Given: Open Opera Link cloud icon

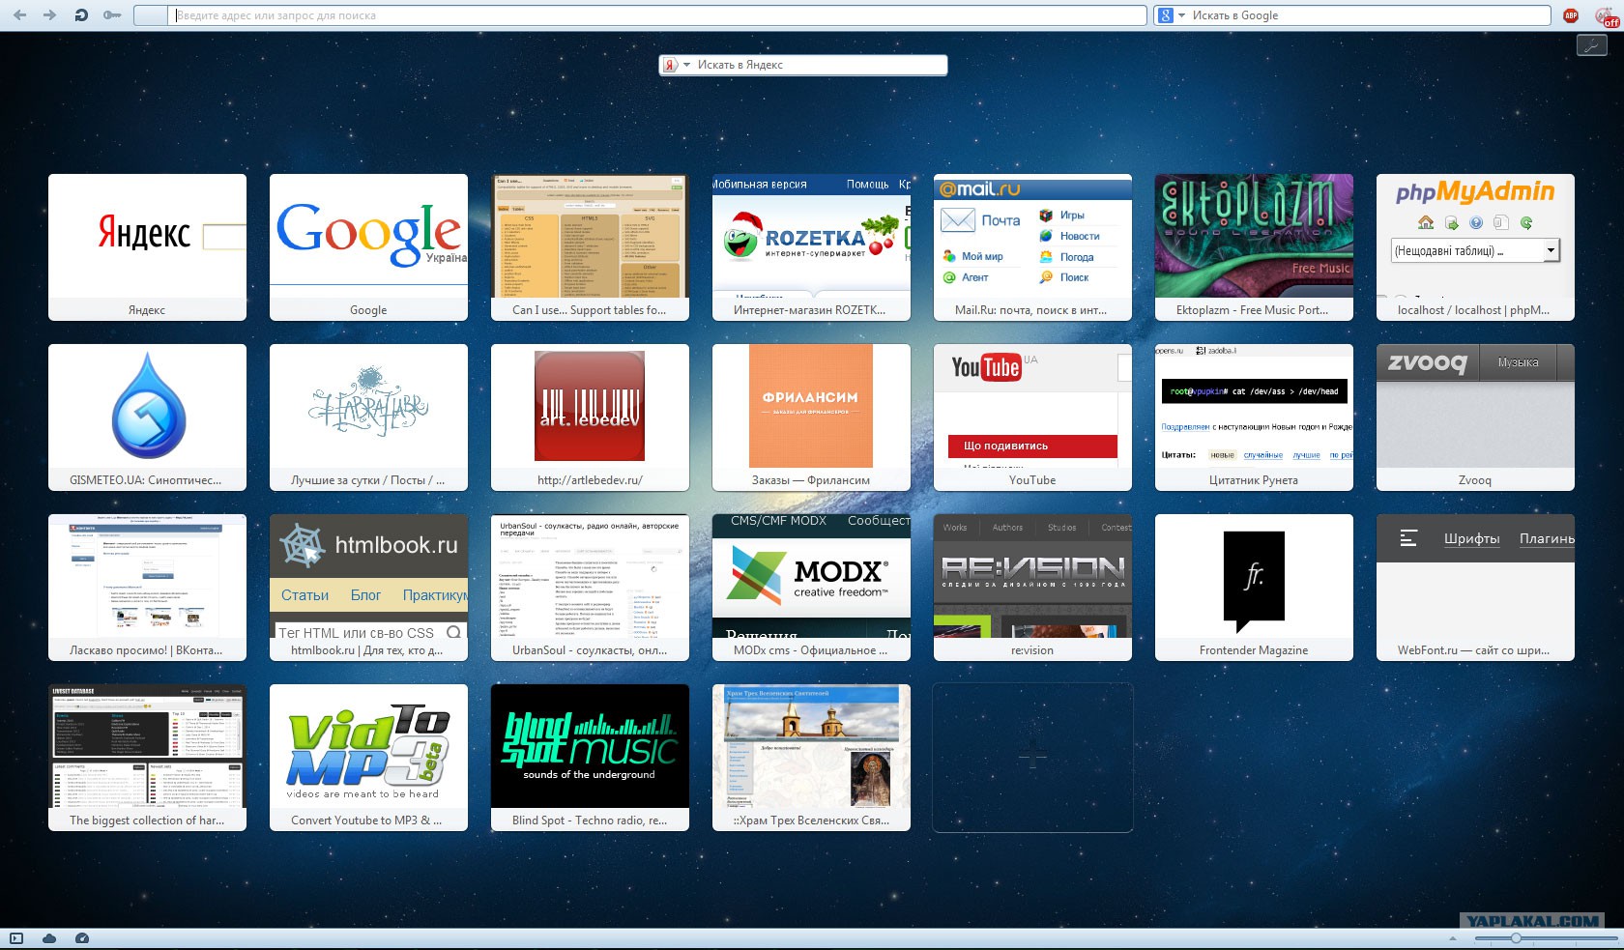Looking at the screenshot, I should 49,938.
